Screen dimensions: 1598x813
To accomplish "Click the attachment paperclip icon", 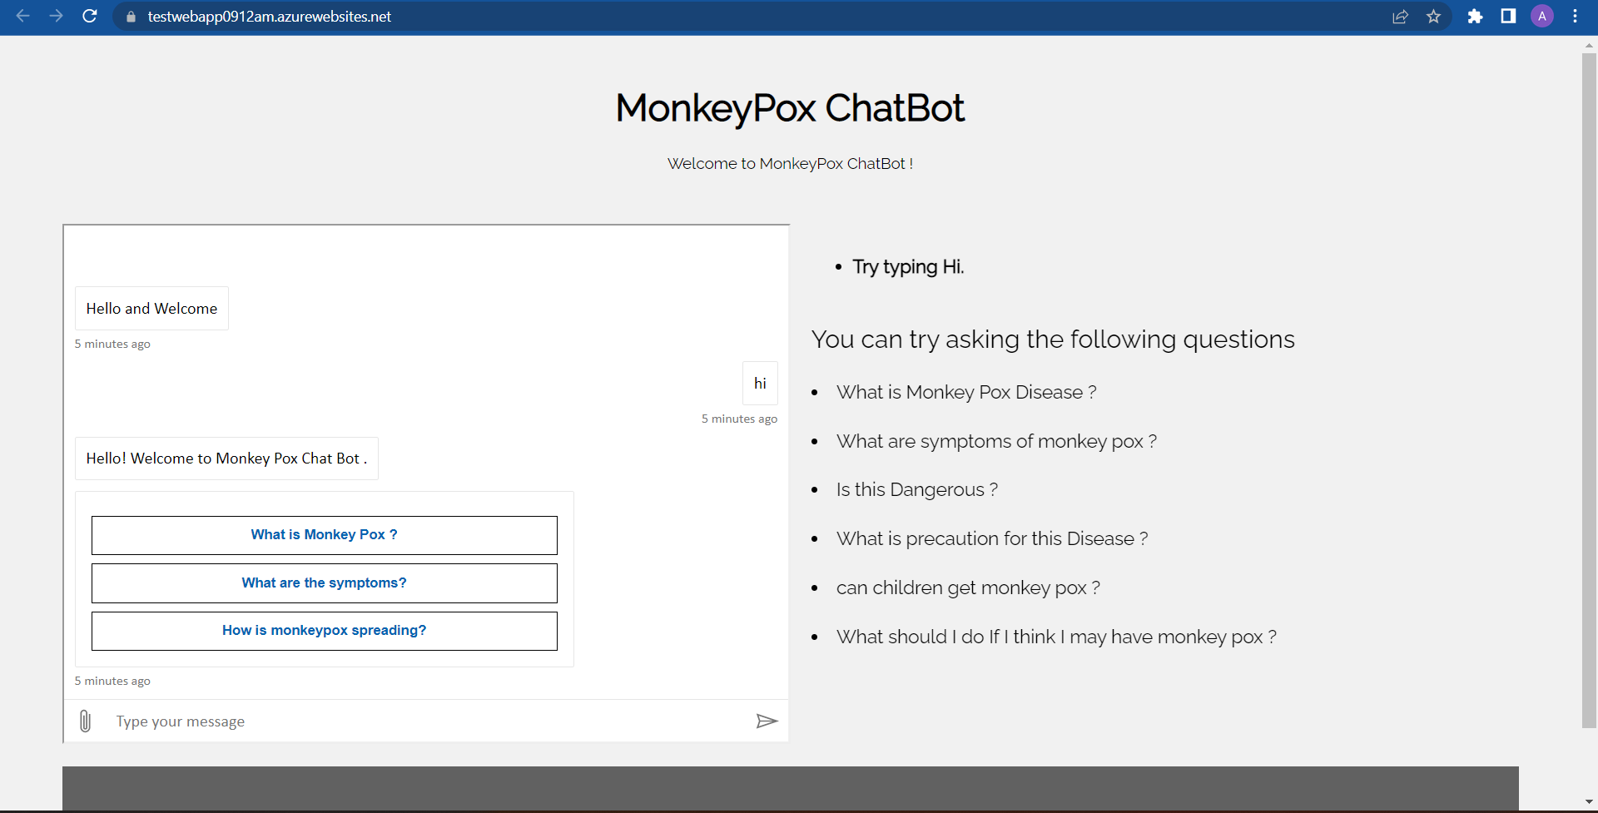I will click(x=84, y=721).
